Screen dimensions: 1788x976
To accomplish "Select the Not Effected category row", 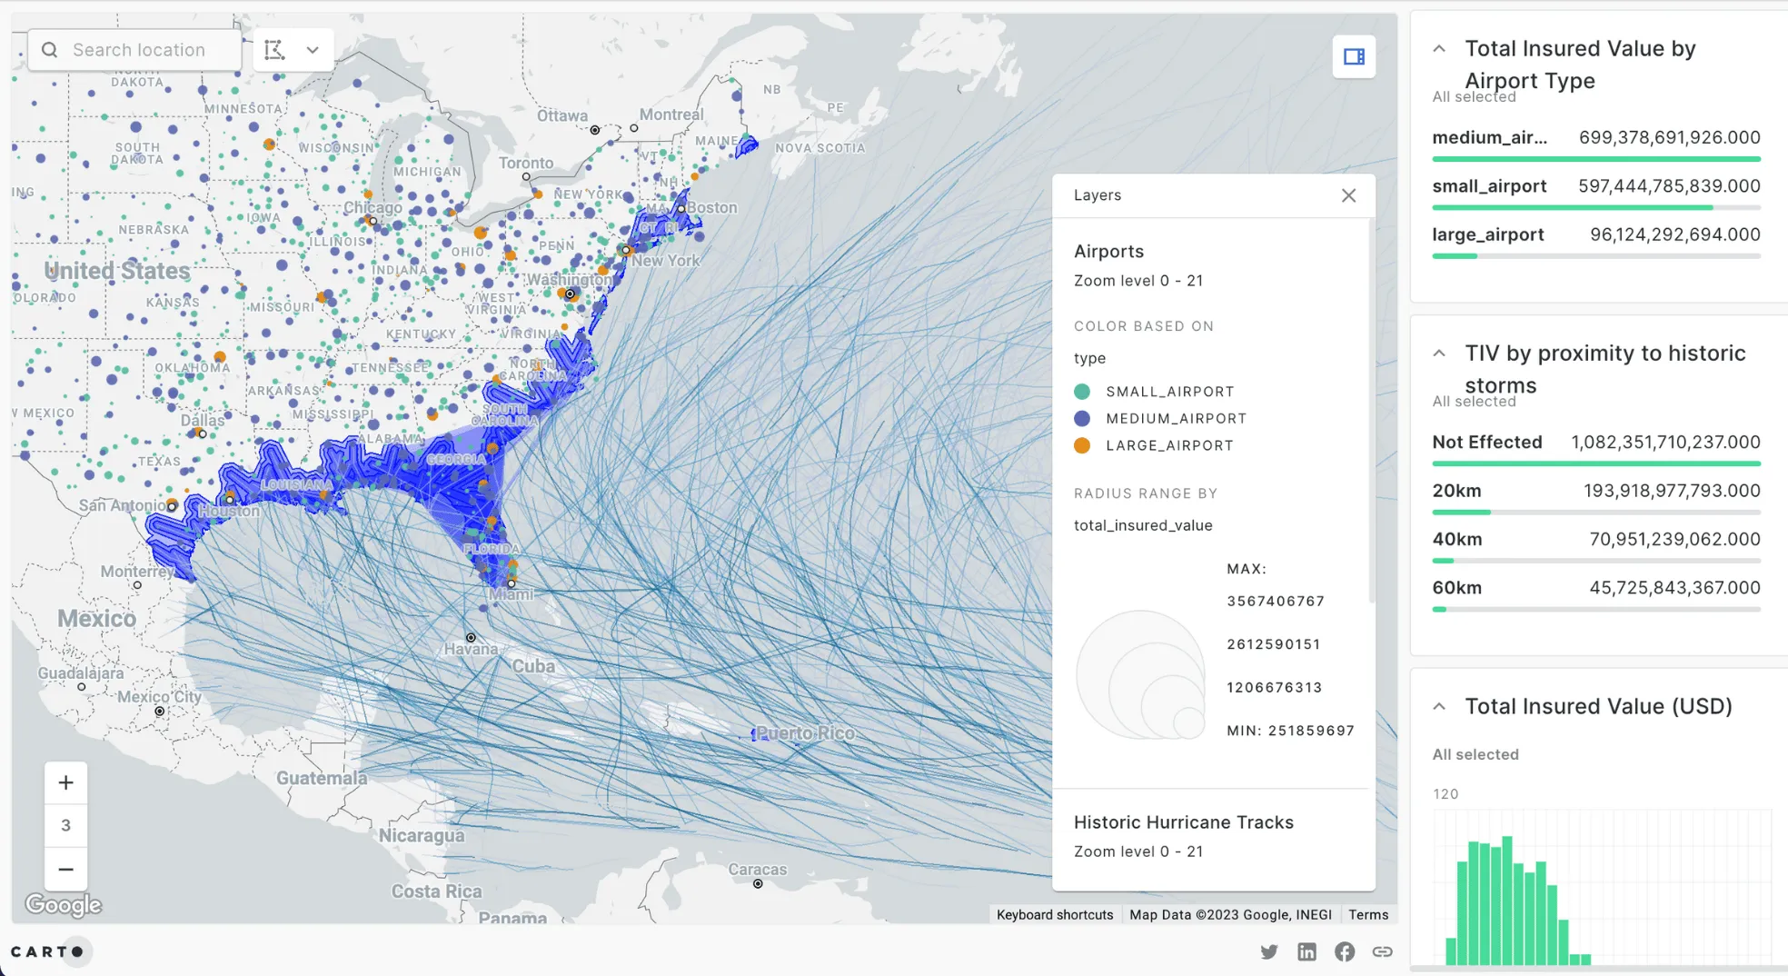I will (x=1595, y=443).
